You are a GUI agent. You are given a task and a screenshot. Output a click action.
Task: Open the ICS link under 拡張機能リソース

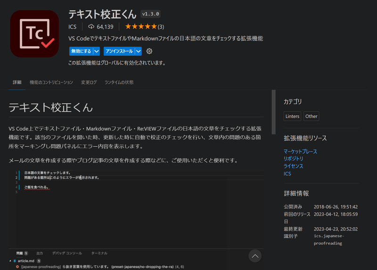click(287, 173)
